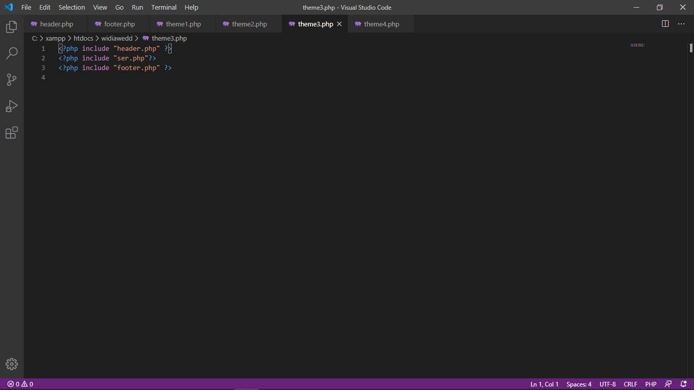Screen dimensions: 694x390
Task: Open the notifications bell in status bar
Action: click(683, 384)
